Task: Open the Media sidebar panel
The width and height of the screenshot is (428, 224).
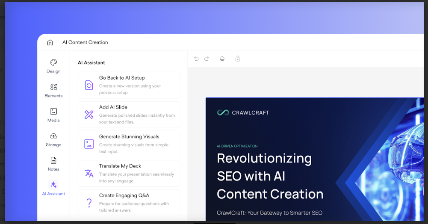Action: pos(53,115)
